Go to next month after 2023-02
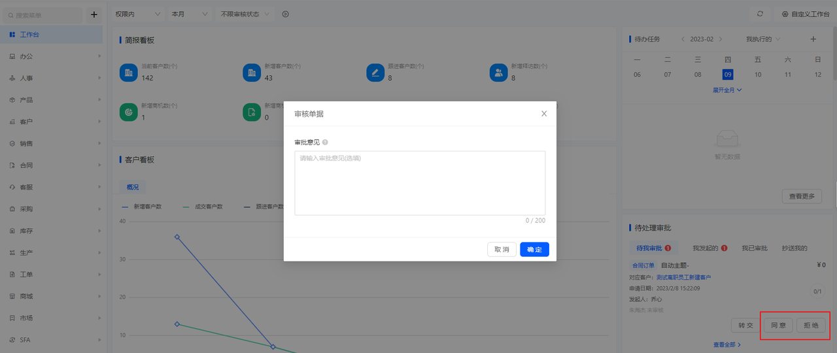The width and height of the screenshot is (837, 353). tap(719, 39)
